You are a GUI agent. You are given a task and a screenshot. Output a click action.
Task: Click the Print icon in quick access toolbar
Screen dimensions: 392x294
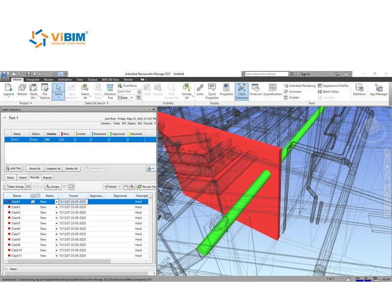click(x=34, y=74)
